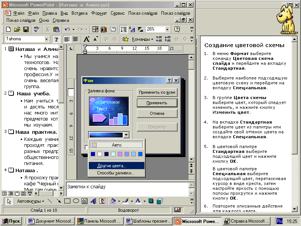Viewport: 301px width, 226px height.
Task: Toggle center text alignment
Action: click(x=75, y=39)
